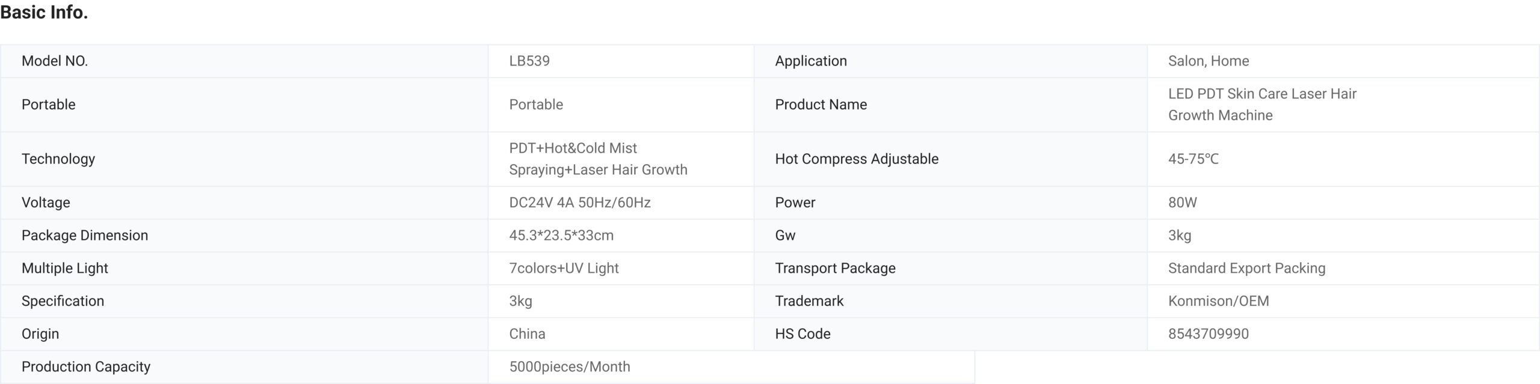Click the Standard Export Packing value
This screenshot has height=384, width=1540.
tap(1246, 268)
